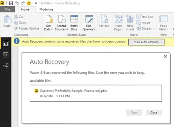Click the Save icon in title bar

point(11,3)
